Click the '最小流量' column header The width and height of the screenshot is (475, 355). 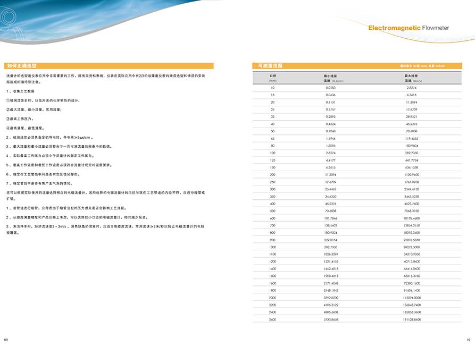(331, 78)
